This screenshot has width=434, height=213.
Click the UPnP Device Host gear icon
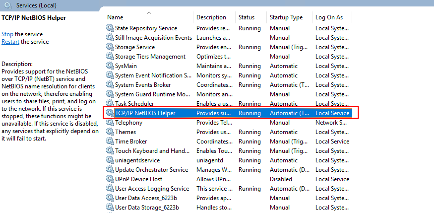(x=110, y=179)
